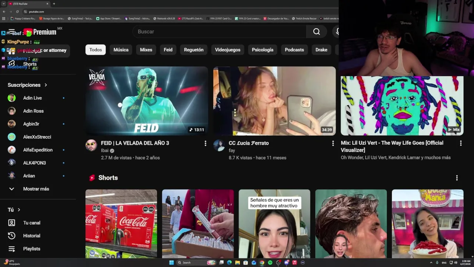Open the Happy Cristiano Ro... bookmark
The image size is (474, 267).
[23, 19]
